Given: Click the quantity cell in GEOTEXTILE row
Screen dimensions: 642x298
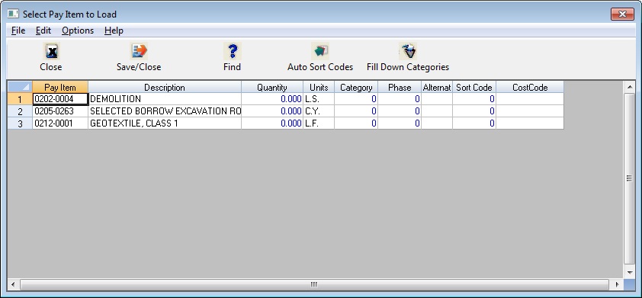Looking at the screenshot, I should (272, 123).
